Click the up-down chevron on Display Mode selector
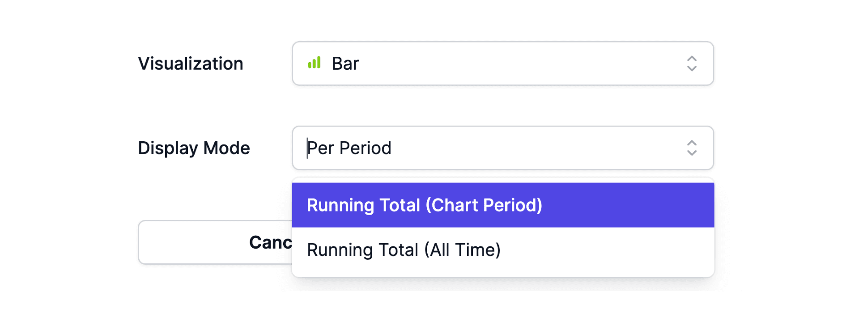This screenshot has height=313, width=859. 691,148
